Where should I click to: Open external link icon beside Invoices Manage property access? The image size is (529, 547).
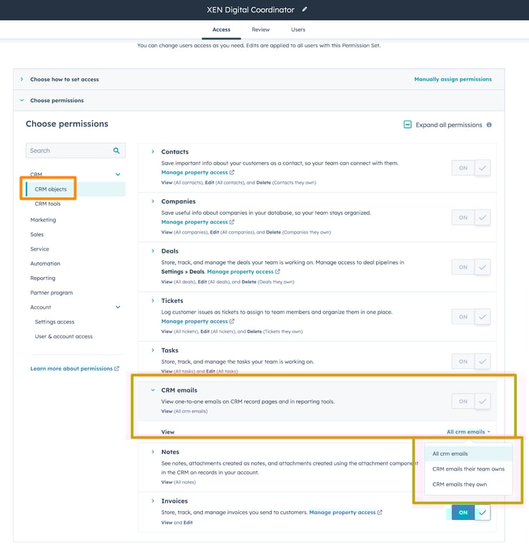[380, 513]
